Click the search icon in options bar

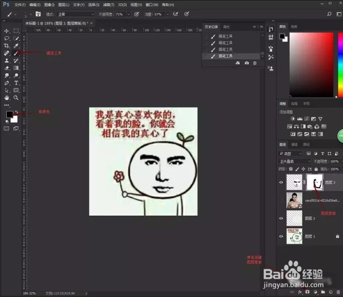click(329, 14)
